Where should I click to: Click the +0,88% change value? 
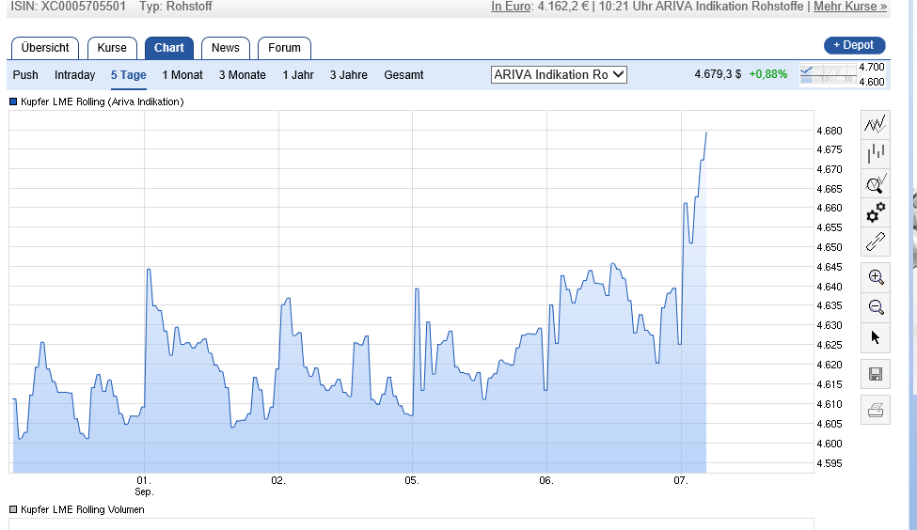[767, 74]
